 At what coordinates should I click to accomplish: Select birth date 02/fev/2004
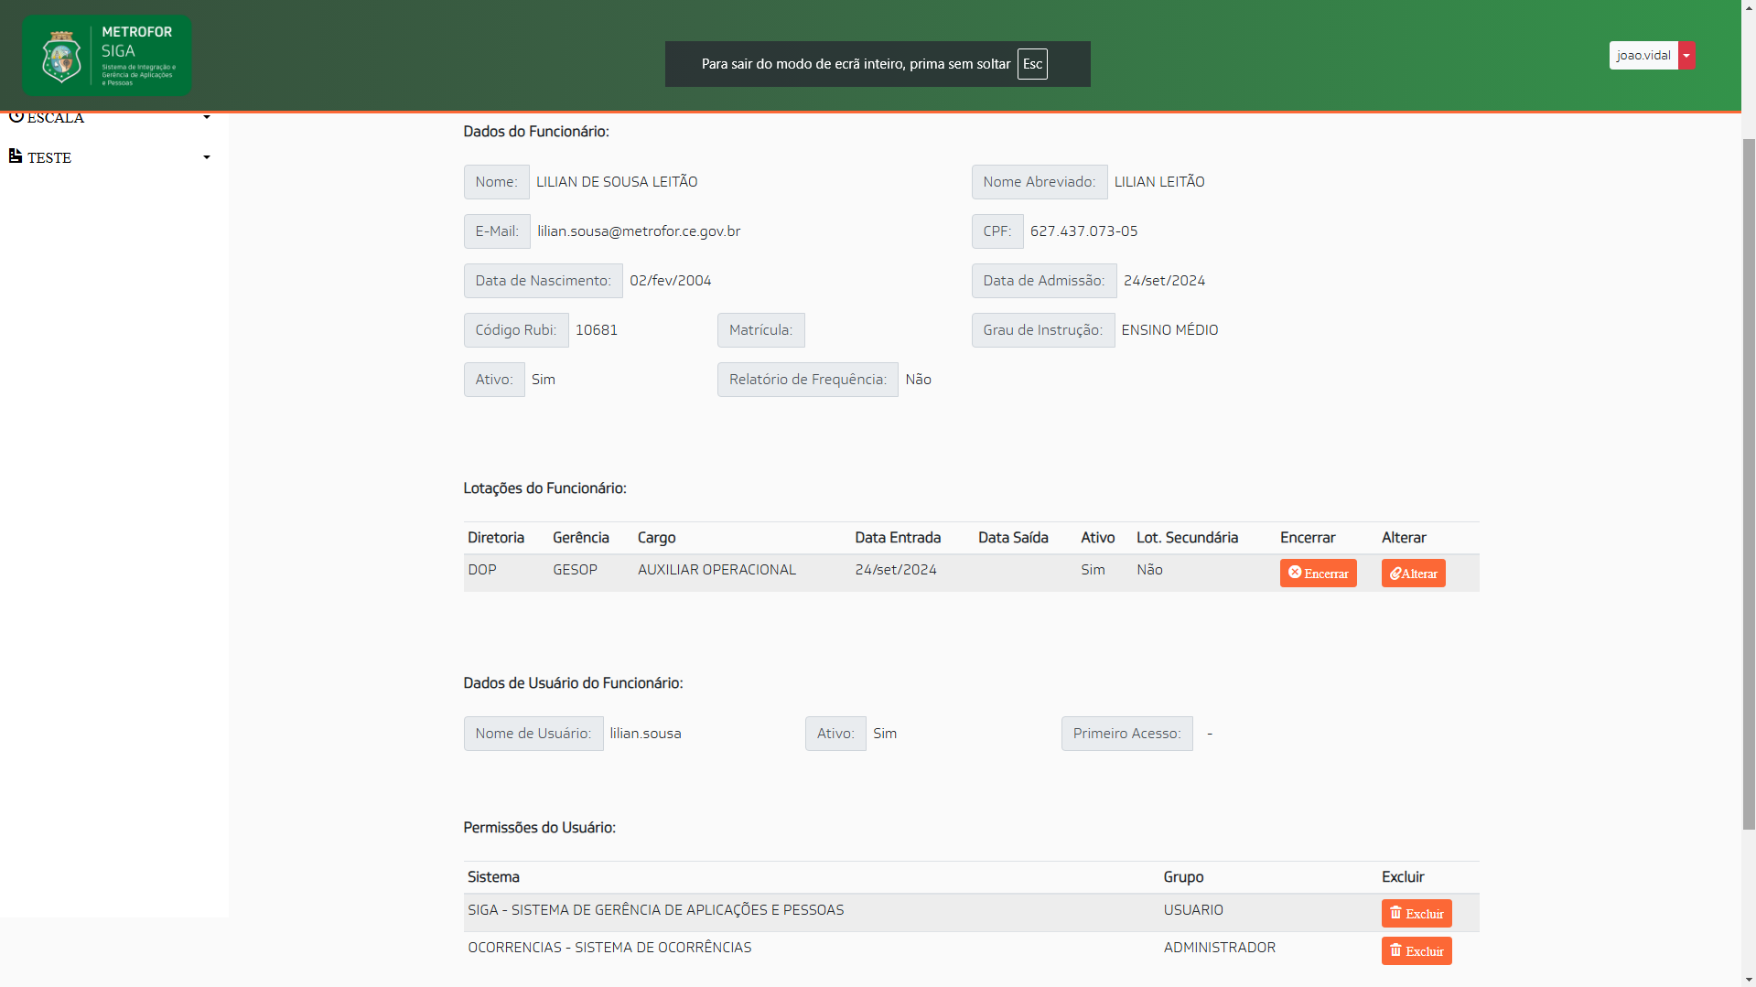tap(671, 281)
